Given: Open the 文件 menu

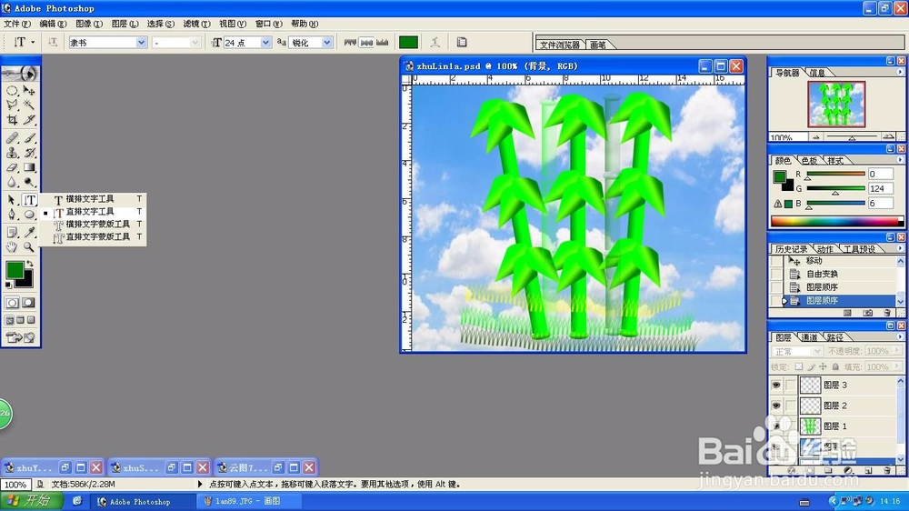Looking at the screenshot, I should [16, 24].
